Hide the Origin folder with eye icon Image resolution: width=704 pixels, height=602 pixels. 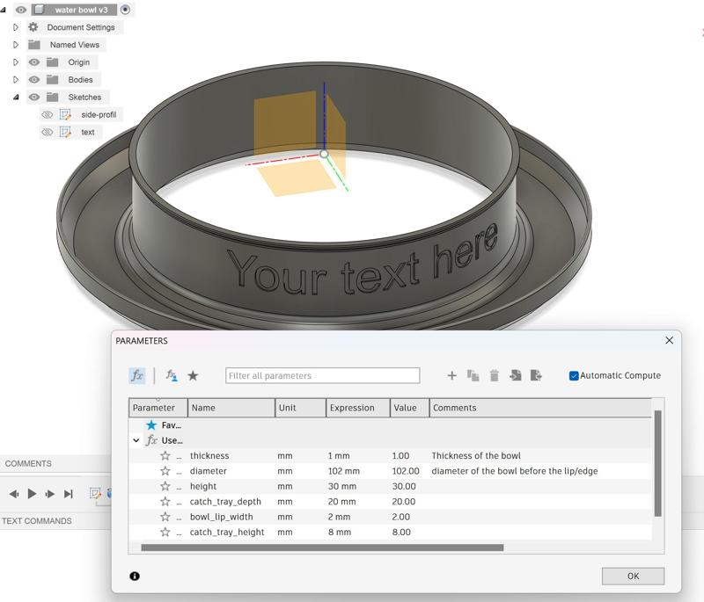coord(34,62)
